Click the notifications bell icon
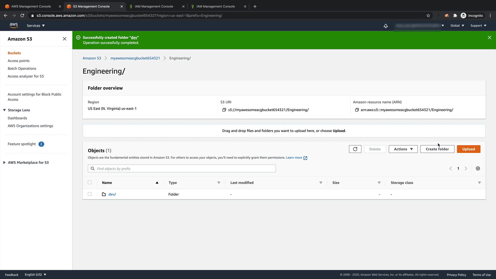Viewport: 496px width, 279px height. [x=385, y=26]
